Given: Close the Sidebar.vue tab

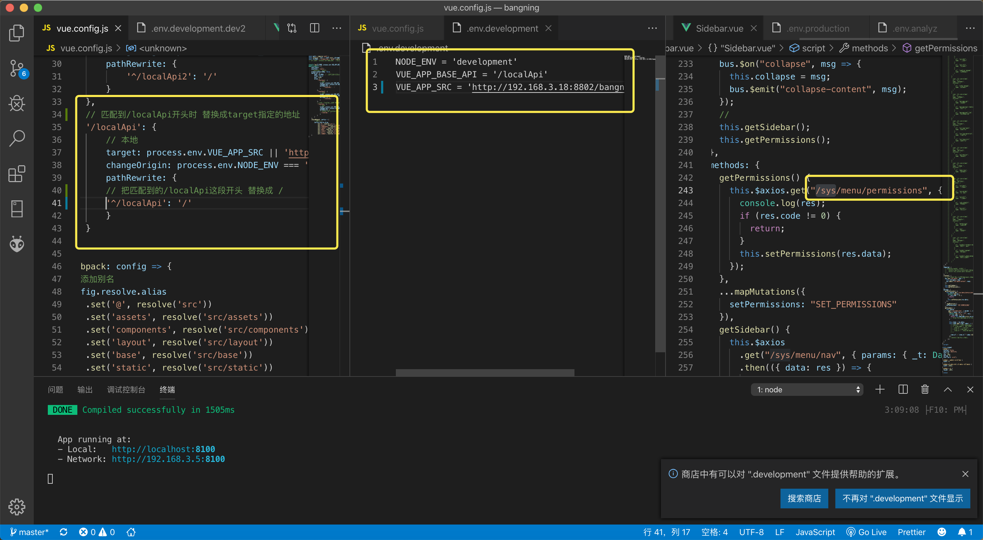Looking at the screenshot, I should click(x=753, y=28).
